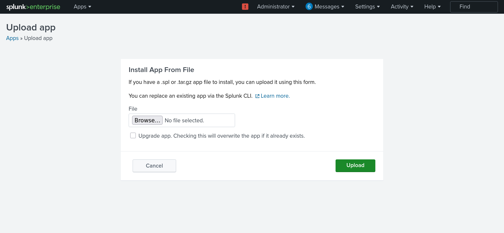Viewport: 504px width, 233px height.
Task: Go to Apps via the breadcrumb link
Action: tap(12, 38)
